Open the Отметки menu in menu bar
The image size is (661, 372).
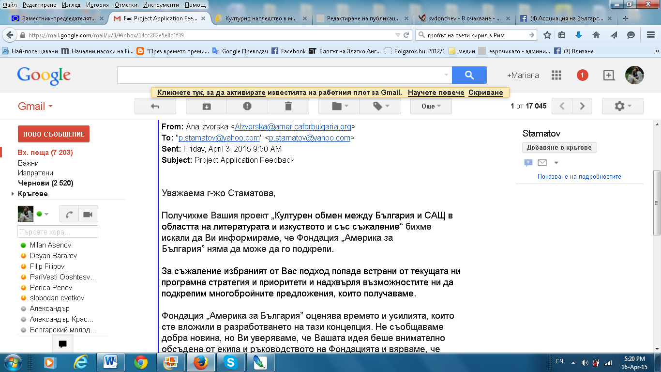click(x=126, y=5)
